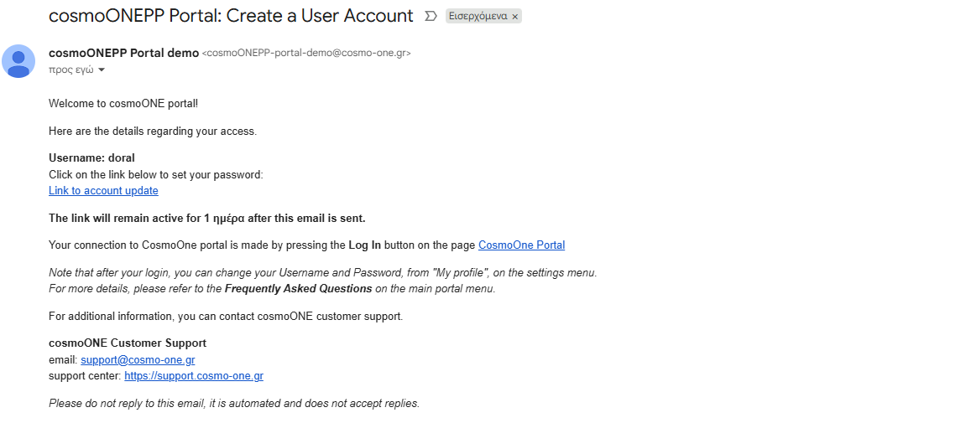This screenshot has height=423, width=971.
Task: Click the bold Frequently Asked Questions text
Action: pos(298,289)
